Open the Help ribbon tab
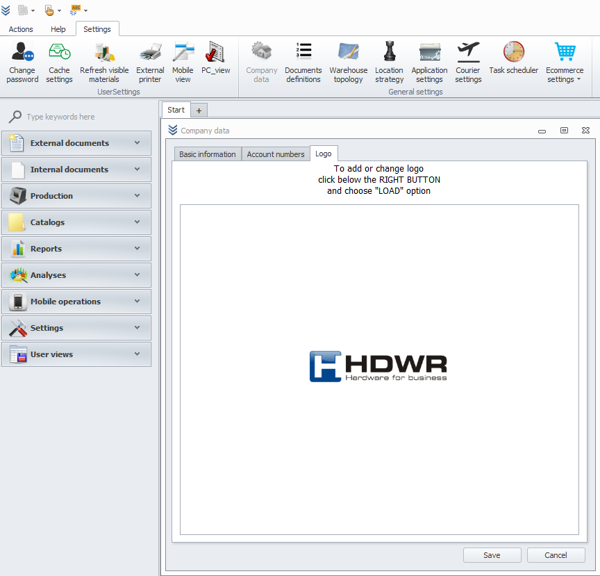The image size is (600, 576). point(58,29)
